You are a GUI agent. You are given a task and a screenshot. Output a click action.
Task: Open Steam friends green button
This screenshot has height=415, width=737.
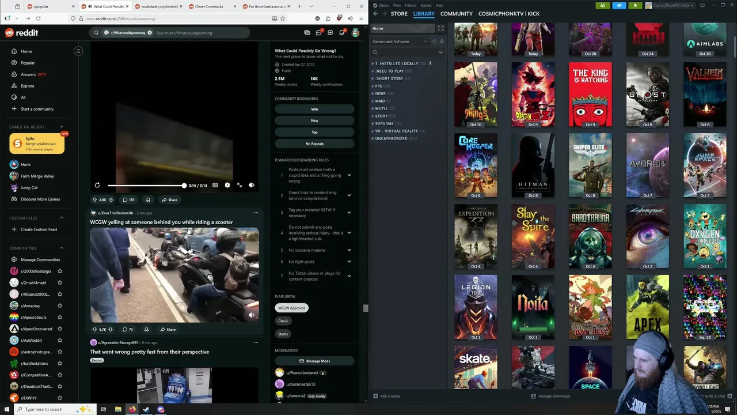tap(603, 5)
